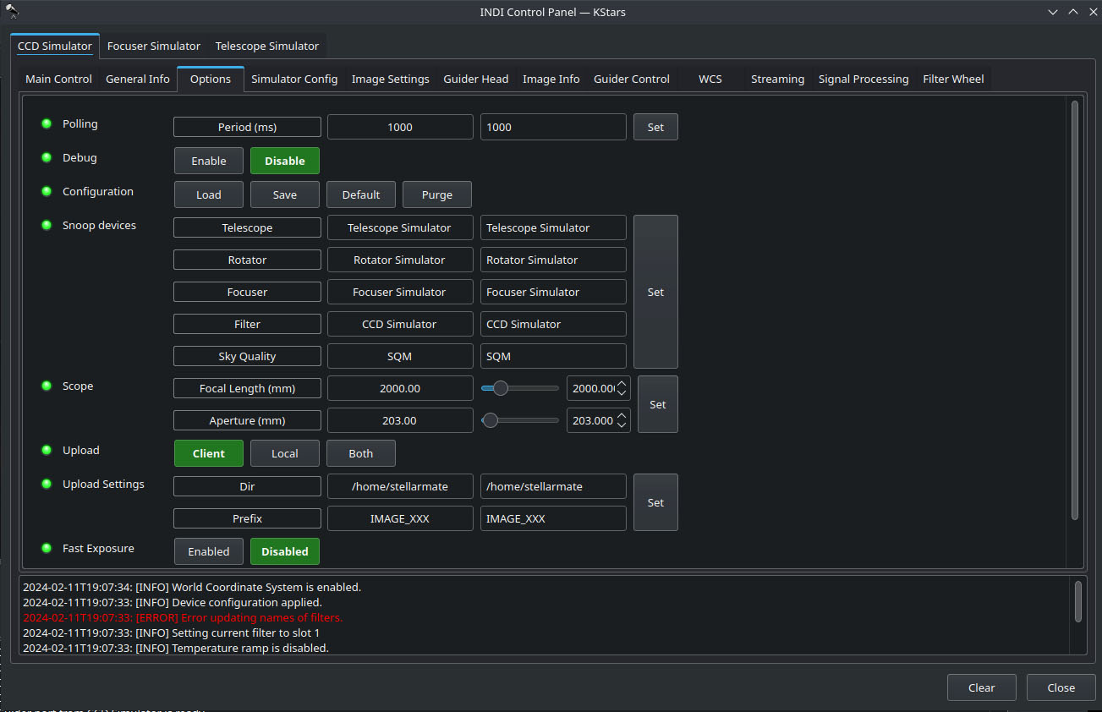Click the Polling status indicator light

coord(47,124)
